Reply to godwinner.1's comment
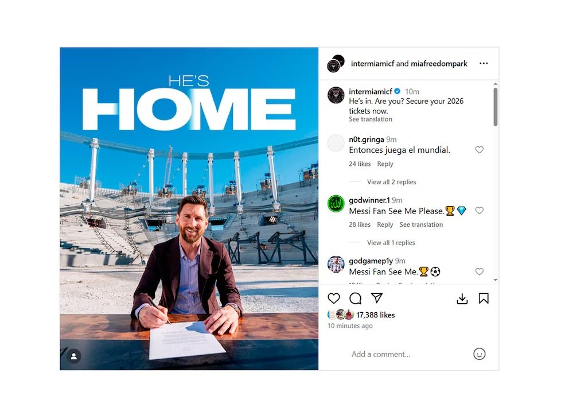Image resolution: width=569 pixels, height=419 pixels. tap(385, 225)
